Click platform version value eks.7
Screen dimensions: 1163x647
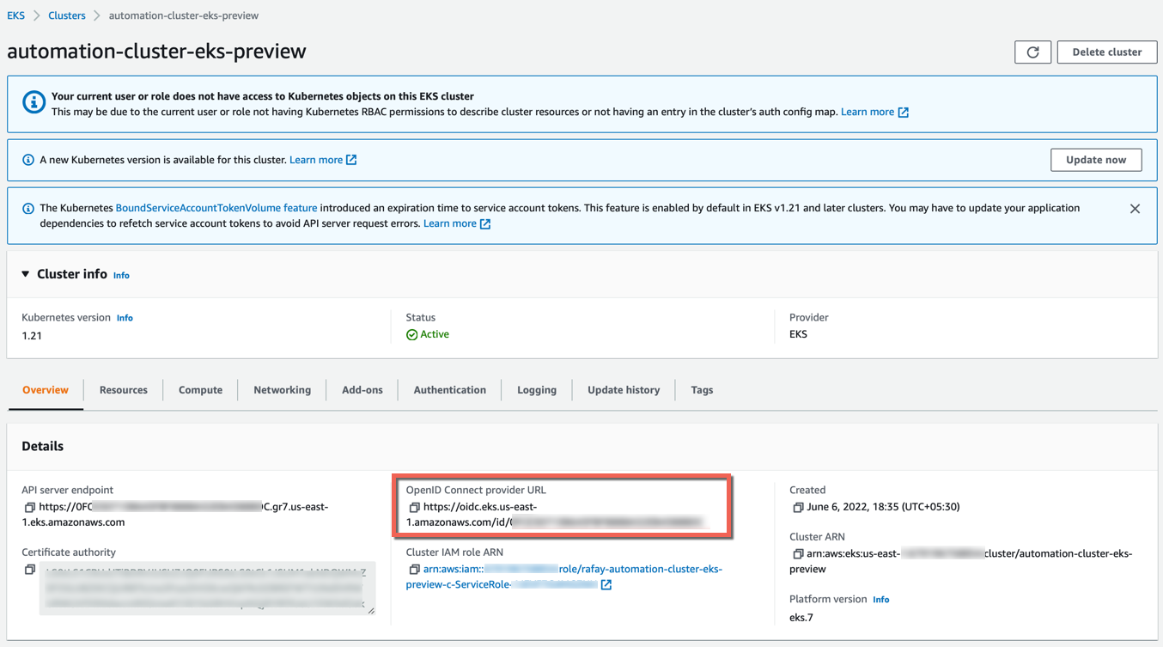click(801, 618)
